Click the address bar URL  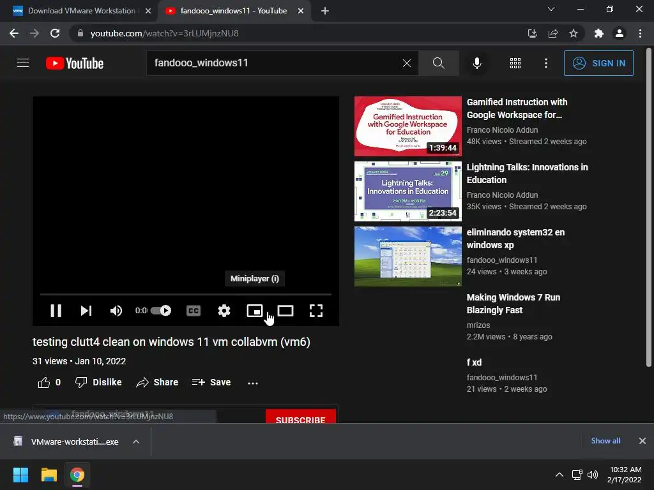click(x=164, y=33)
